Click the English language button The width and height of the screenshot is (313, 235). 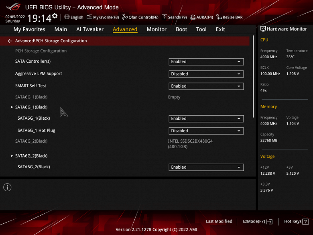74,17
